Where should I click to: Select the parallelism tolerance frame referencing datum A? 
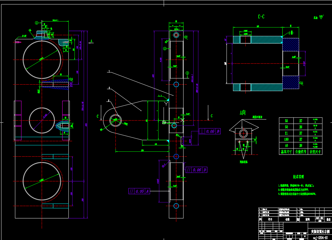(x=139, y=191)
